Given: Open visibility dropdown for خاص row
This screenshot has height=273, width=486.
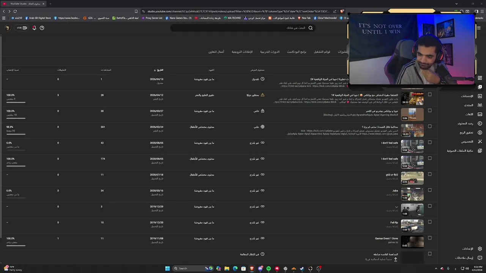Looking at the screenshot, I should point(259,111).
